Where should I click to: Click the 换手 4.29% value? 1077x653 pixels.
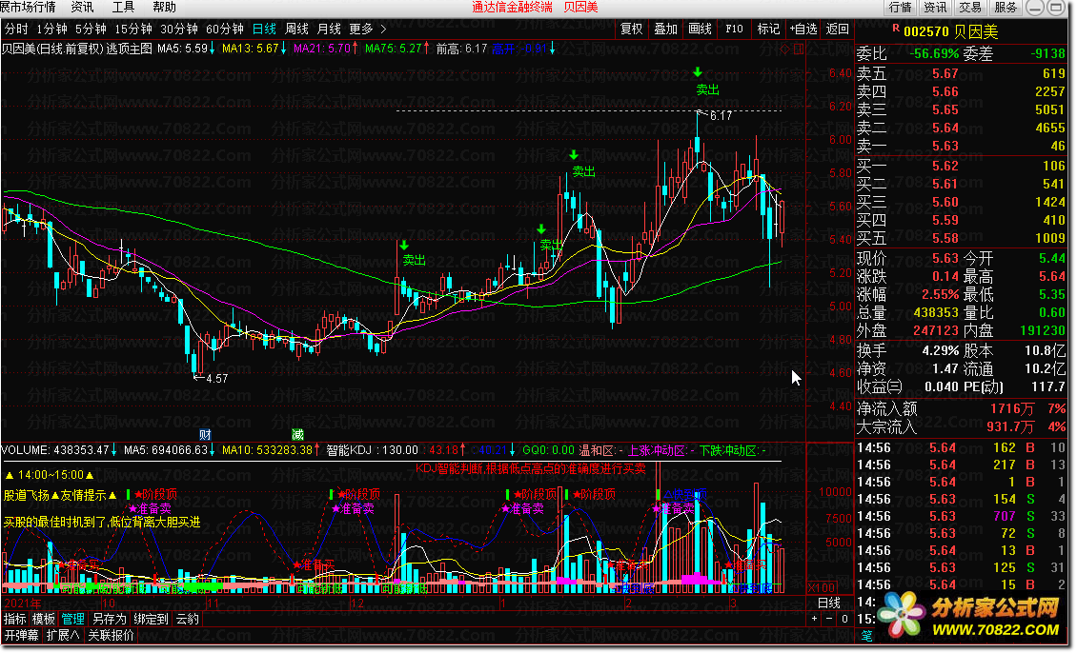click(941, 350)
